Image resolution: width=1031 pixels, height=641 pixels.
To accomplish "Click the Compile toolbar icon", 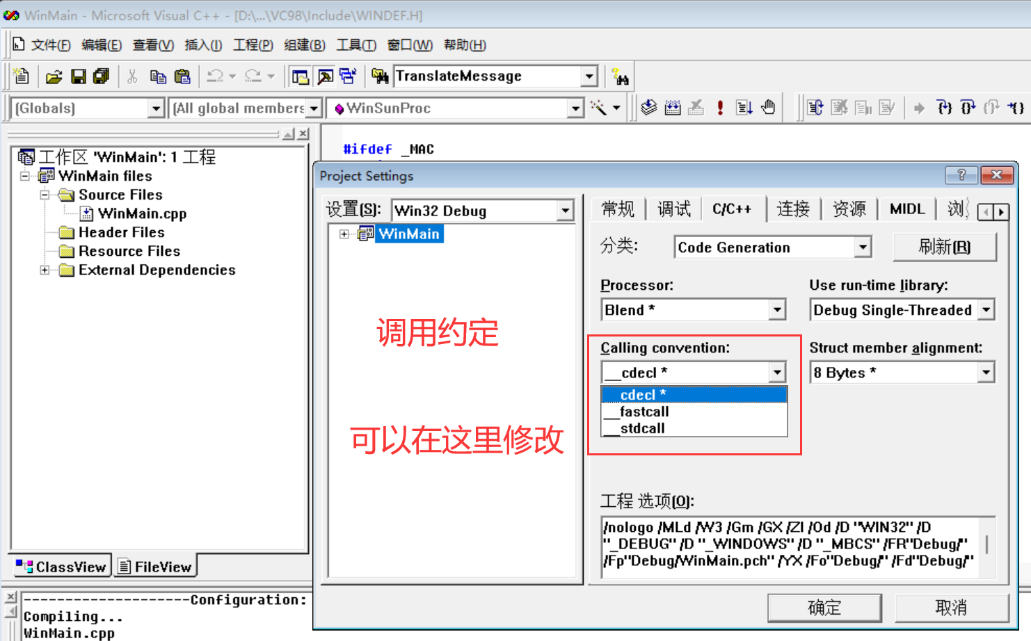I will [648, 108].
